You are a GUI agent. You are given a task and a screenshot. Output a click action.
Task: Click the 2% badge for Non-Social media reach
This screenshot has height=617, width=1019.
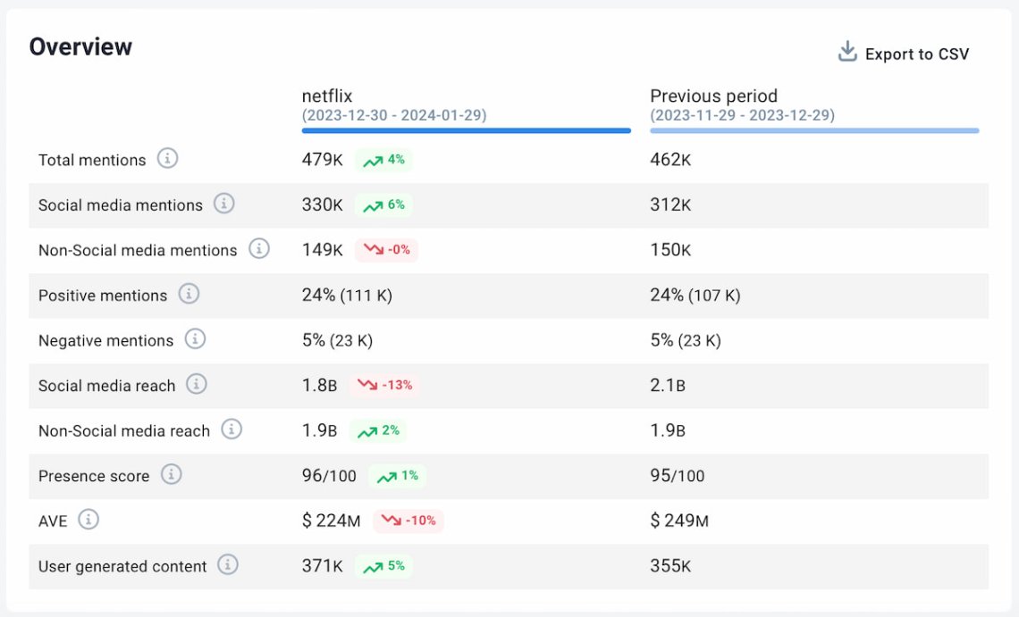pyautogui.click(x=378, y=430)
